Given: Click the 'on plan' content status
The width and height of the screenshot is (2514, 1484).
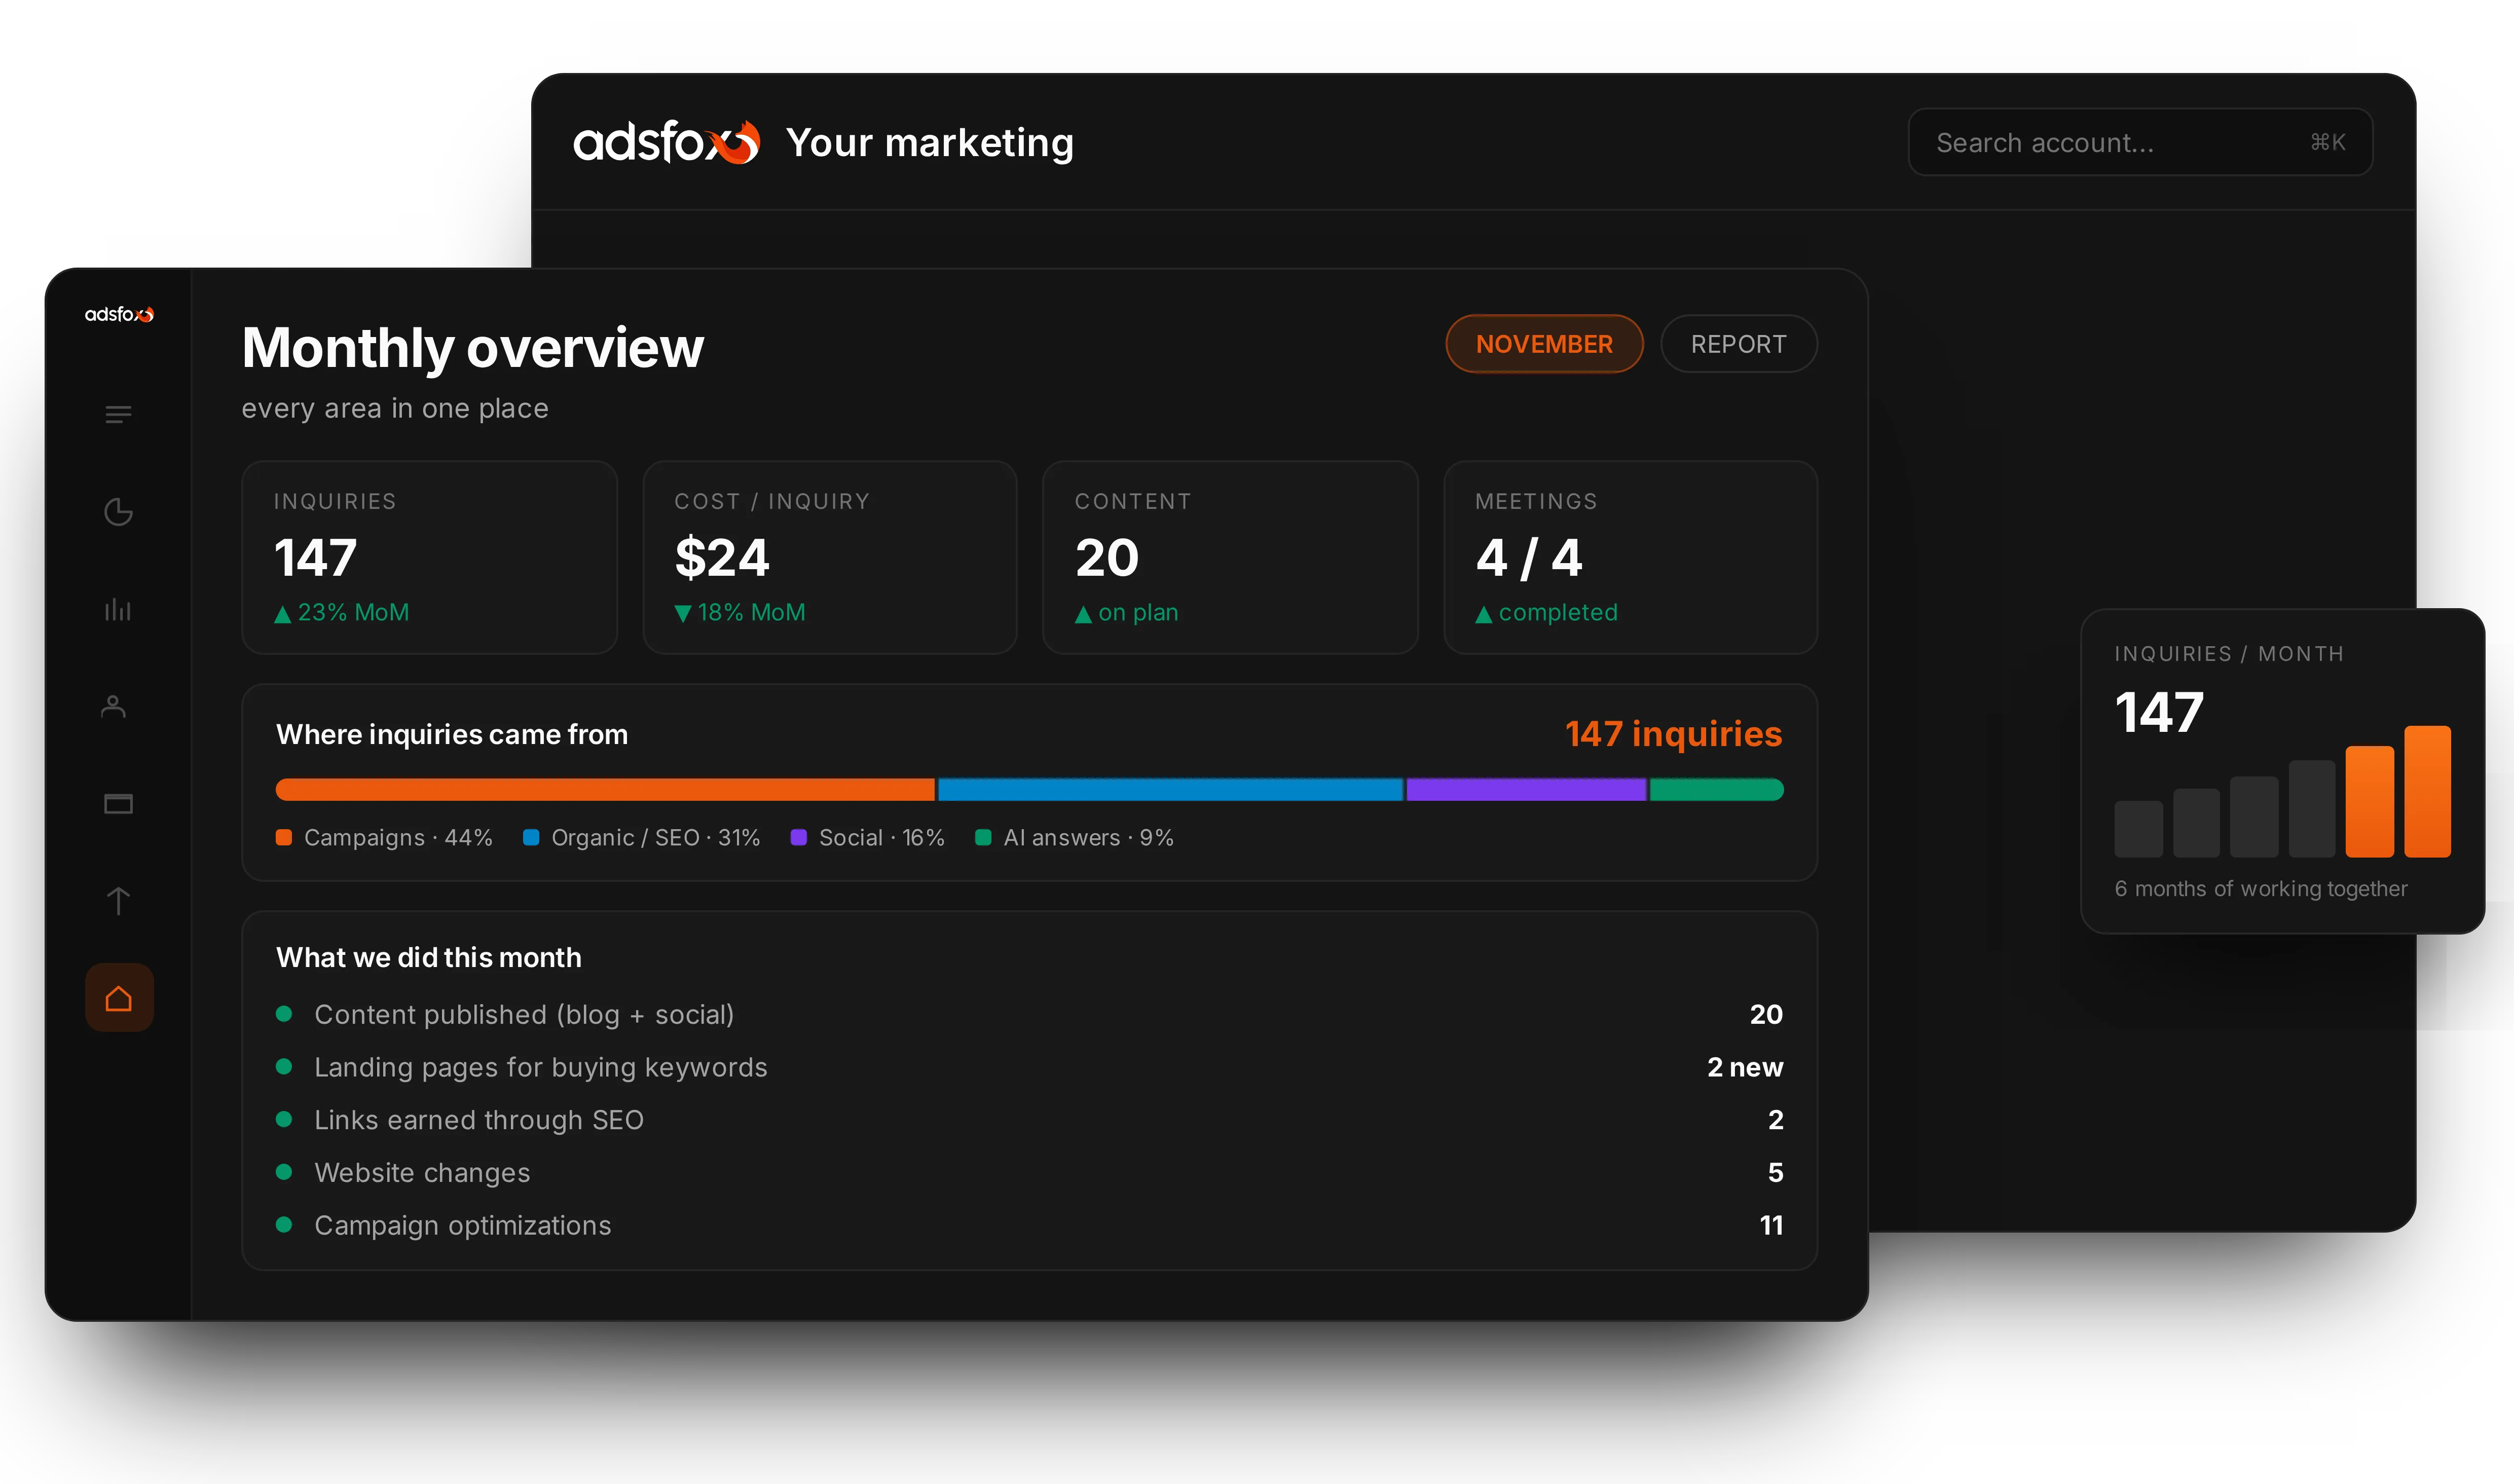Looking at the screenshot, I should coord(1126,612).
